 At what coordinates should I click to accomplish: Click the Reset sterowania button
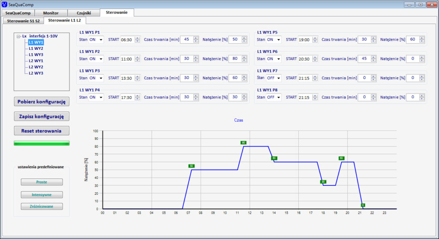tap(42, 131)
